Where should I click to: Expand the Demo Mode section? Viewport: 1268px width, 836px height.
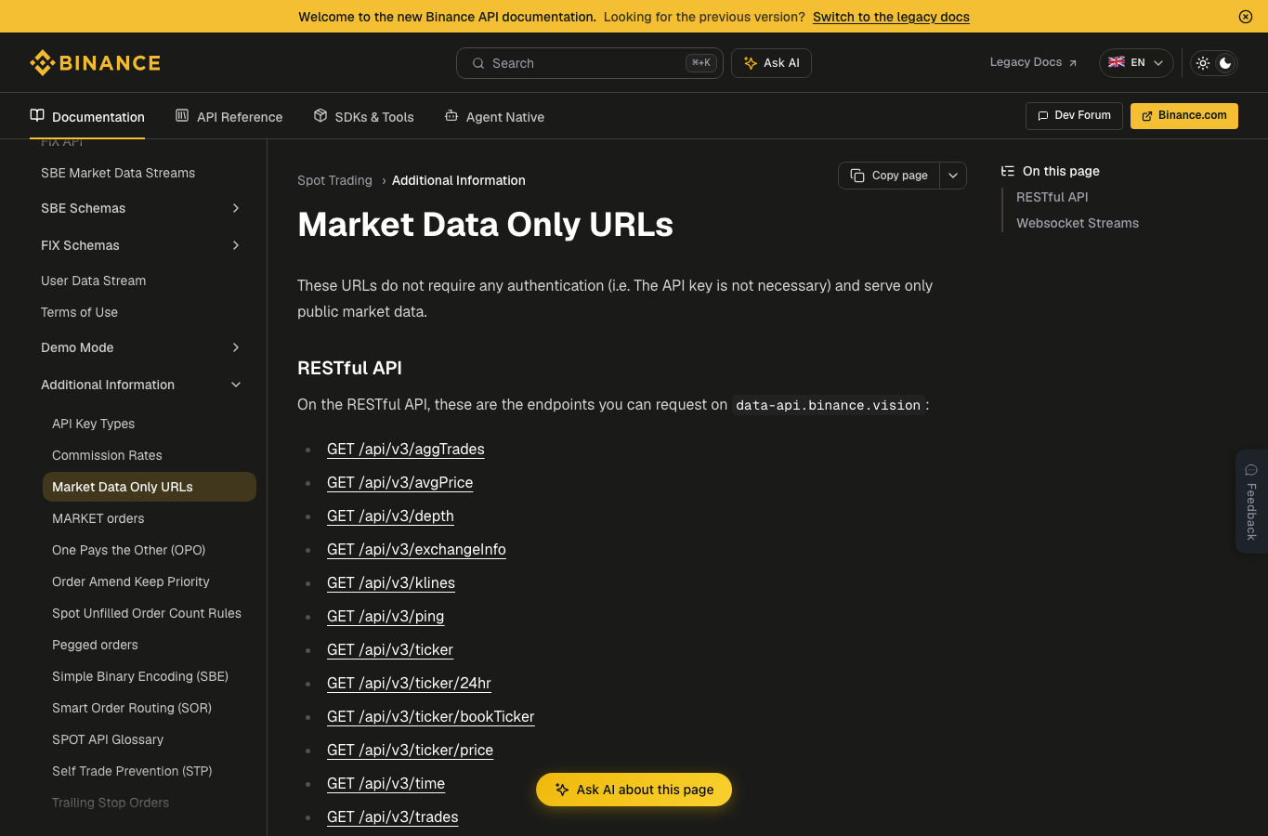141,347
